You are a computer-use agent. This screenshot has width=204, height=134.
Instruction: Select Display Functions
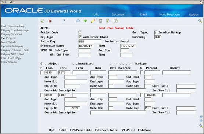coord(12,34)
